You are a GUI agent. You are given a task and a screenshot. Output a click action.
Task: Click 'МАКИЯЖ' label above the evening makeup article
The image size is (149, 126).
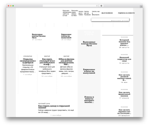(124, 37)
